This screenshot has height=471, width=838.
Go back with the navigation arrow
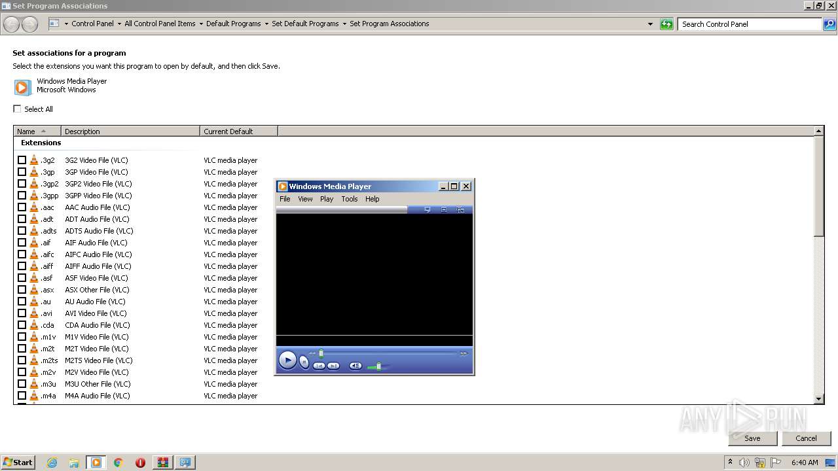tap(11, 24)
